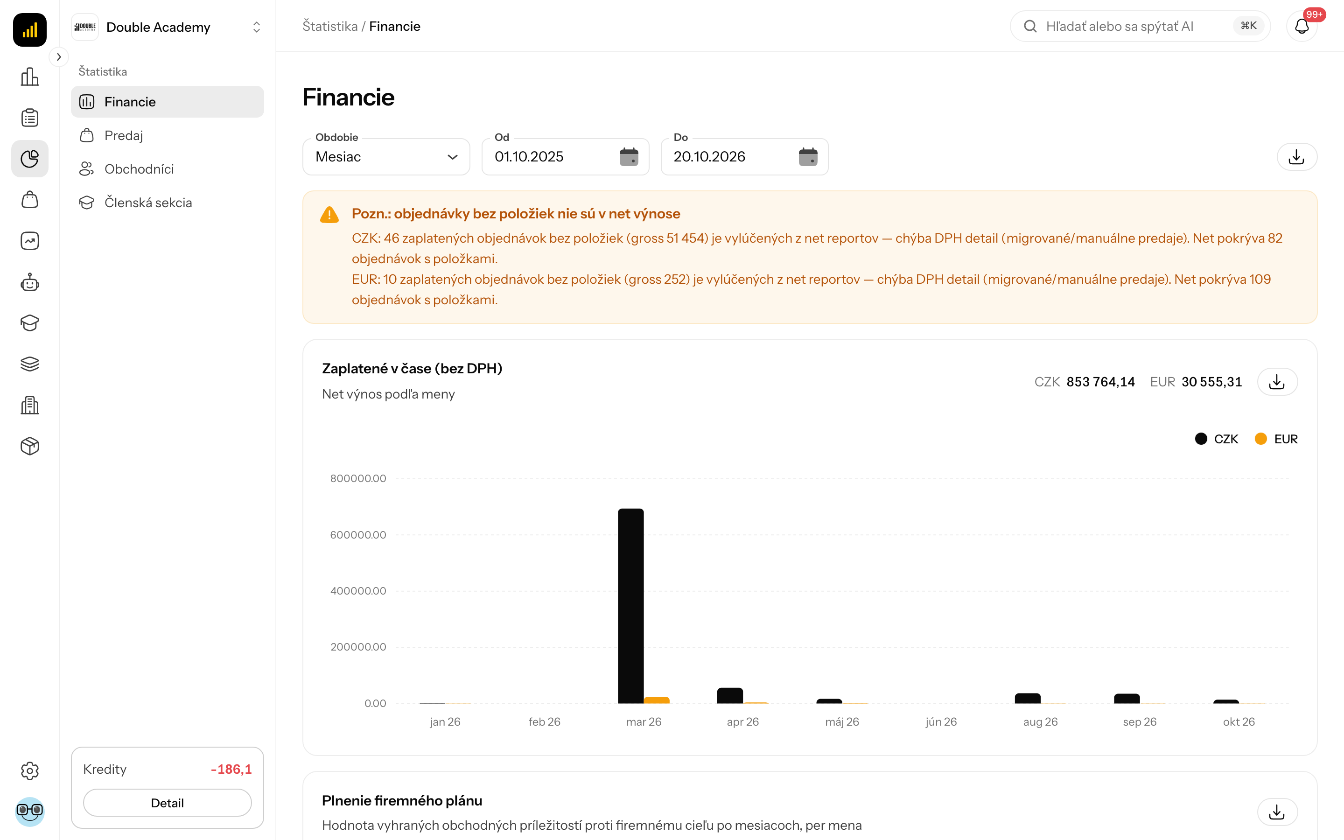Download the Plnenie firemného plánu data
1344x840 pixels.
(1277, 812)
